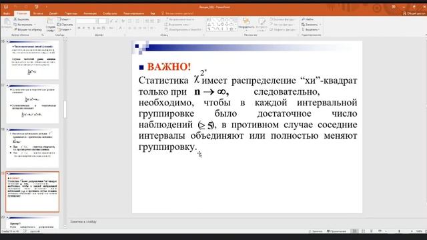Open the Слайд-шоу ribbon tab
This screenshot has height=240, width=427.
tap(110, 13)
